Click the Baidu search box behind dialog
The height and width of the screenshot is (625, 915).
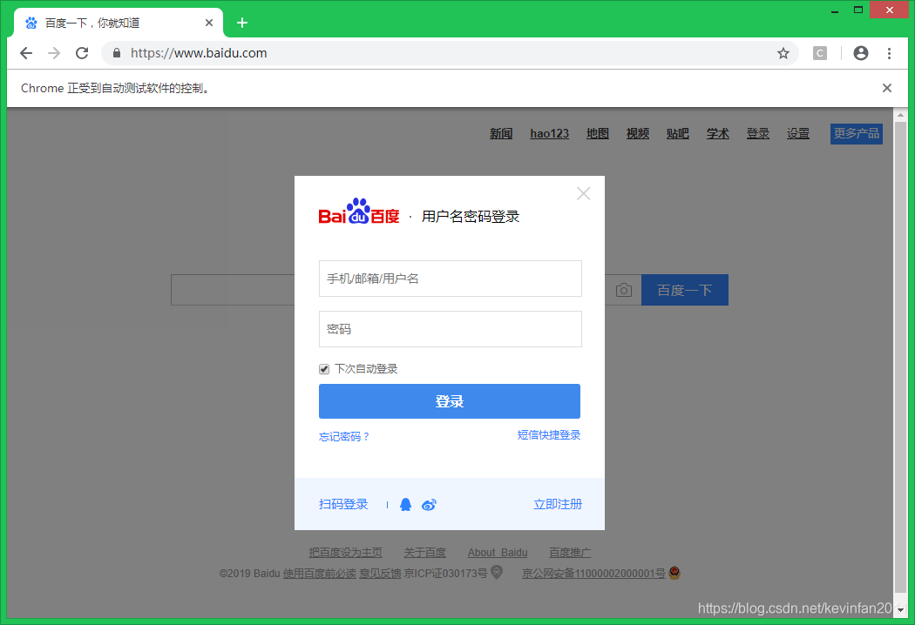pyautogui.click(x=233, y=290)
